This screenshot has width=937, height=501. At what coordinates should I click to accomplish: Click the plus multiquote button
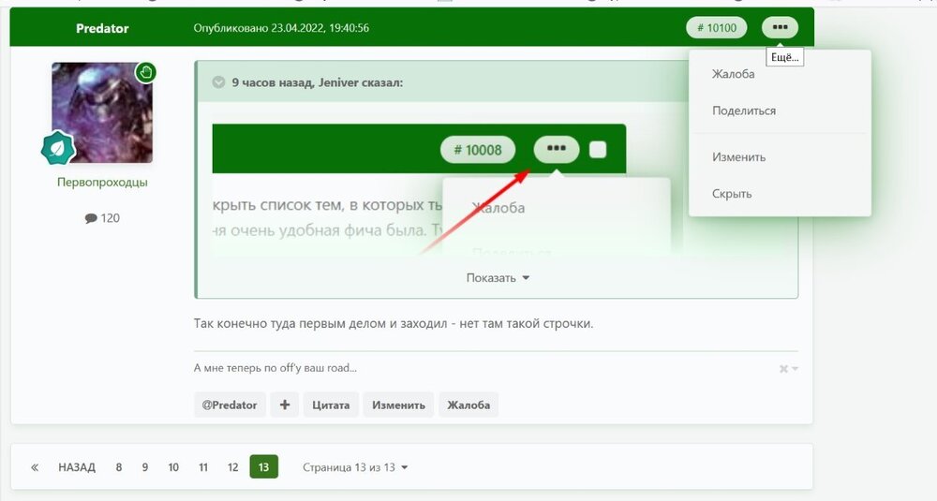[285, 405]
